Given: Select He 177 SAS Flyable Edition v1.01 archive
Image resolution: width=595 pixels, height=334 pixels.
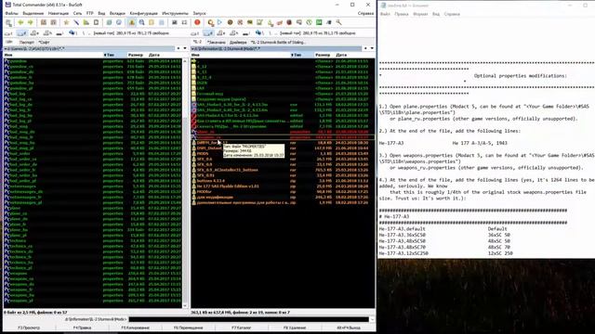Looking at the screenshot, I should pos(228,186).
